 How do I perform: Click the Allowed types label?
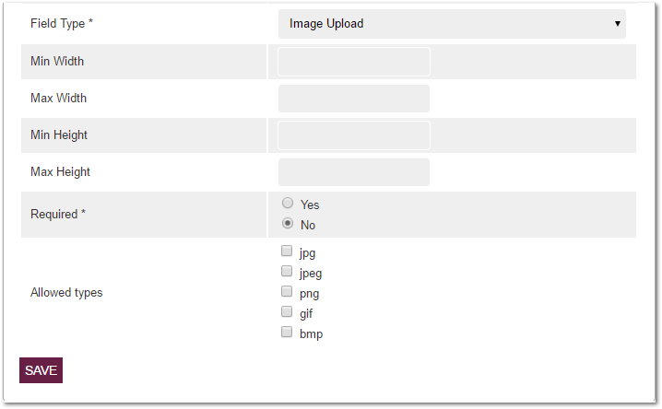pos(66,293)
